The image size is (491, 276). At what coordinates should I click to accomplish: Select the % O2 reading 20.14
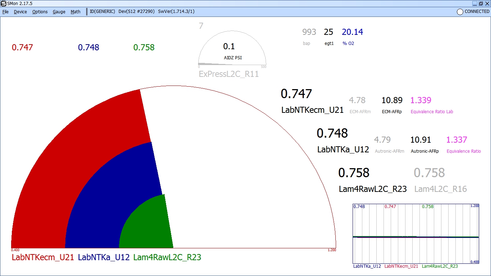click(x=352, y=32)
